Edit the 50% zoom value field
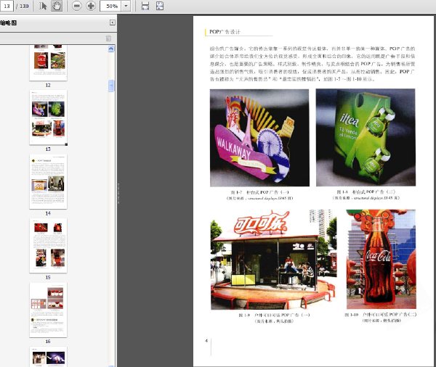This screenshot has width=436, height=367. coord(111,6)
